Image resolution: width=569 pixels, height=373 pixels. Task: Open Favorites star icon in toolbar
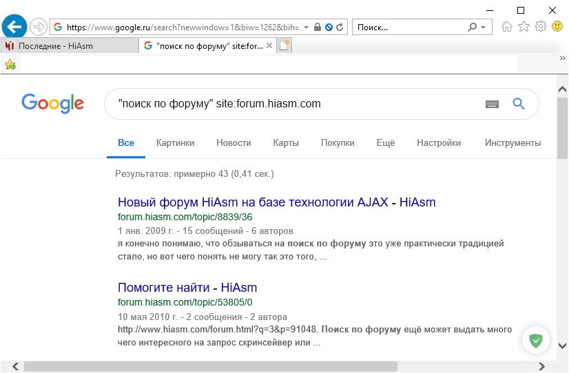[524, 27]
